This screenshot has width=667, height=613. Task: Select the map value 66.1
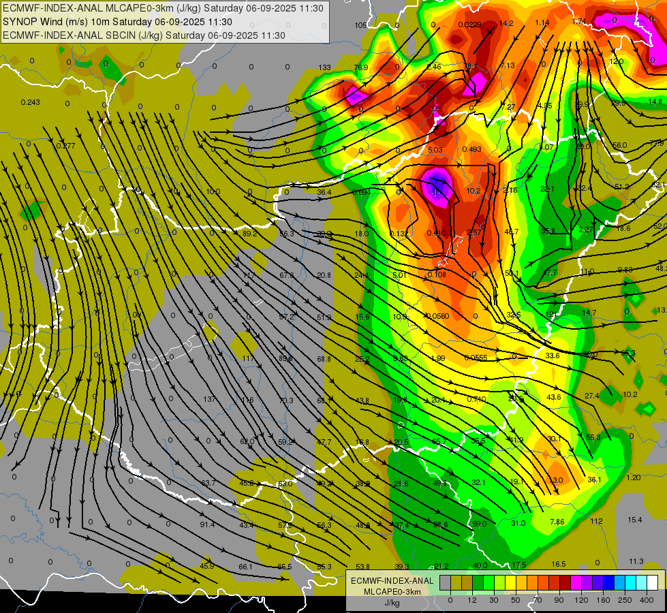click(245, 567)
